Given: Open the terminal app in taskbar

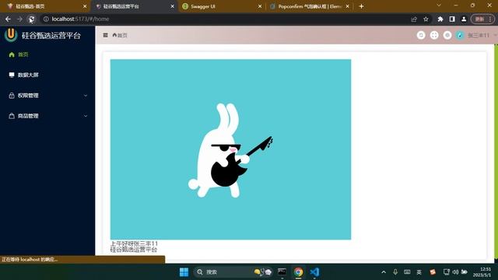Looking at the screenshot, I should tap(282, 272).
